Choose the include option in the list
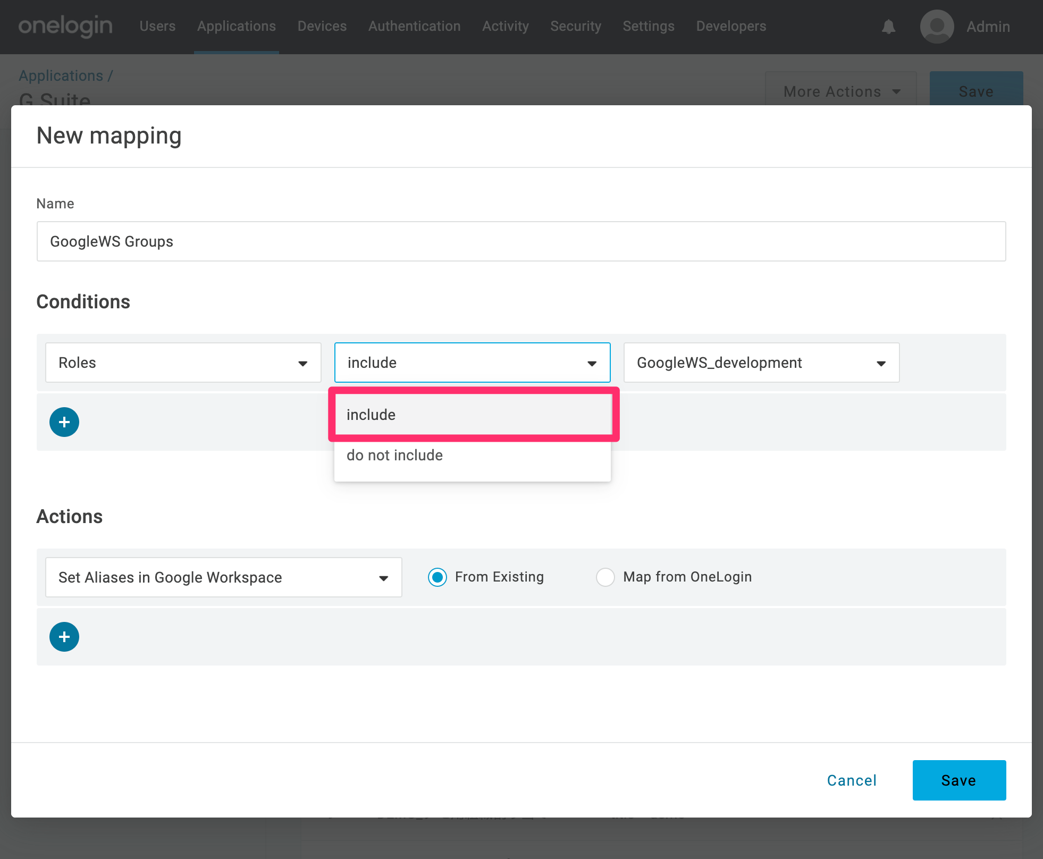 [473, 415]
